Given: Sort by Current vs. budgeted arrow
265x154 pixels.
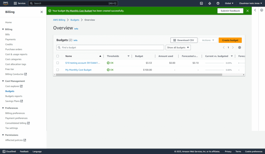Looking at the screenshot, I should (x=232, y=56).
